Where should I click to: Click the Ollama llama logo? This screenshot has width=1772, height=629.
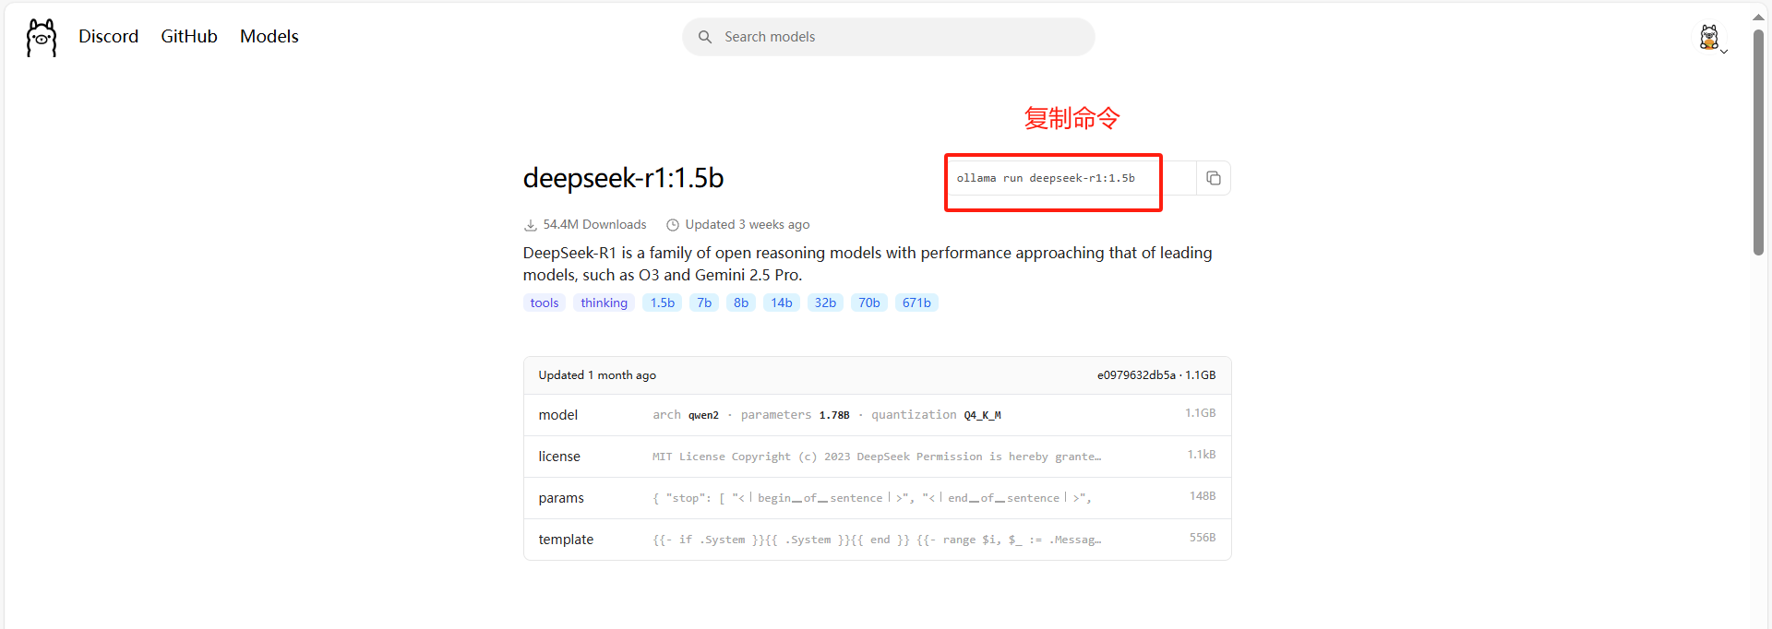coord(42,37)
